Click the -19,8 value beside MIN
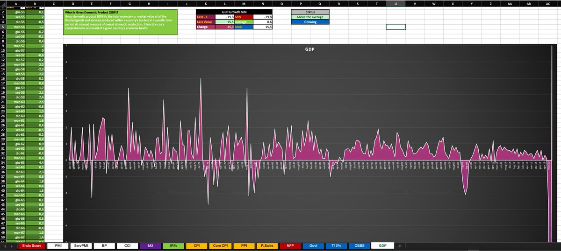561x251 pixels. [x=263, y=17]
